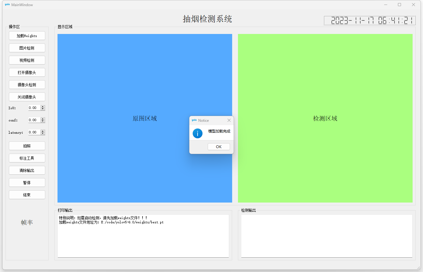End detection with 结束
Image resolution: width=423 pixels, height=272 pixels.
tap(27, 195)
